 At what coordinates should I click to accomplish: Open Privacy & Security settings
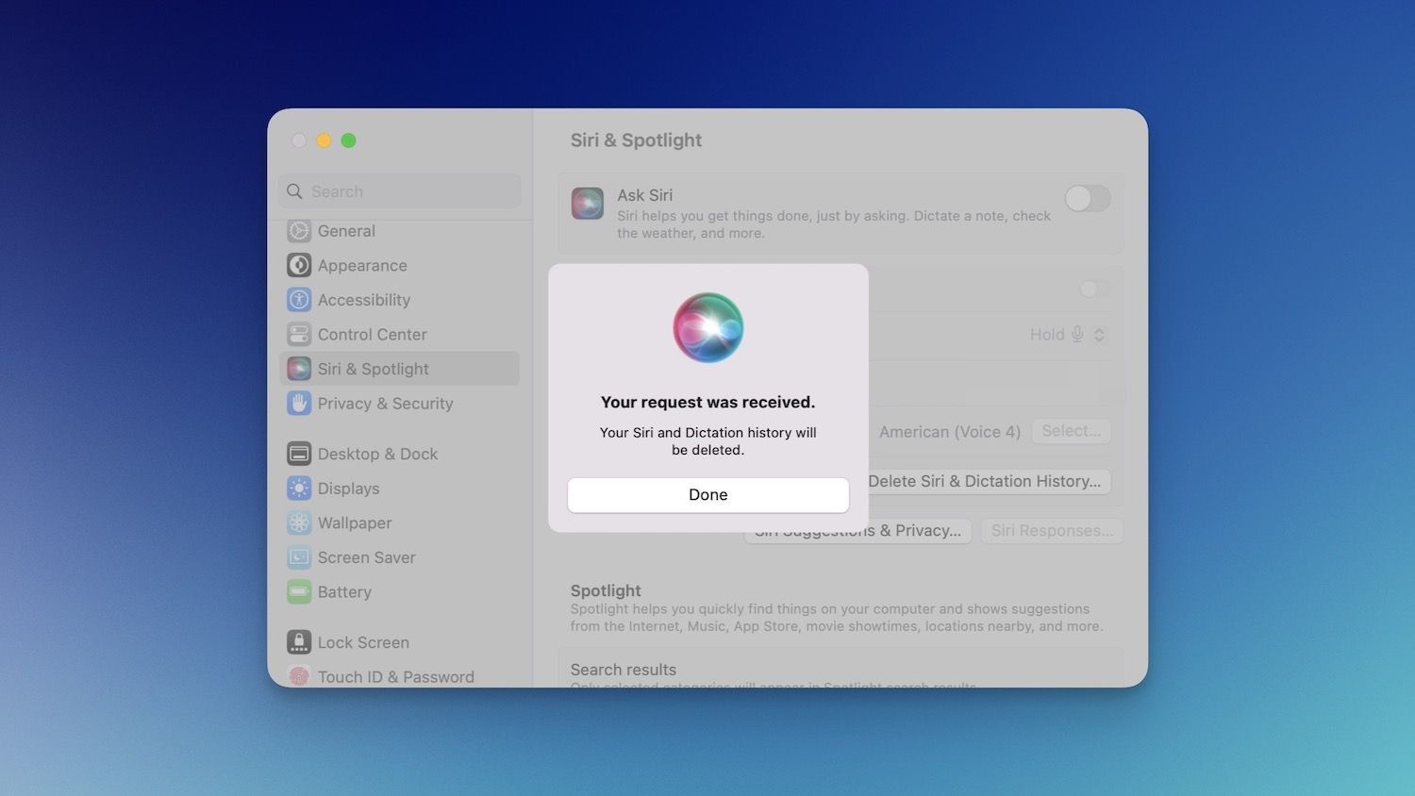tap(299, 404)
